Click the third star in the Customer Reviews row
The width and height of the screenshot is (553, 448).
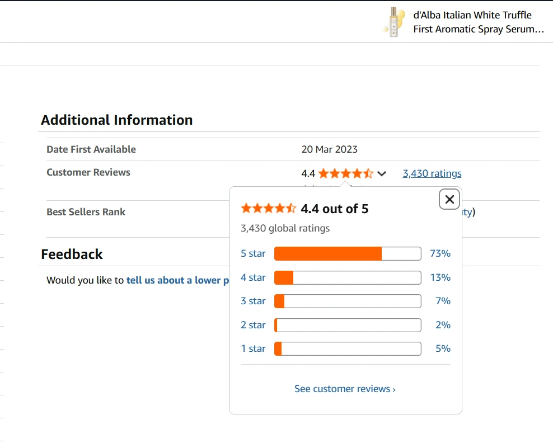tap(345, 173)
